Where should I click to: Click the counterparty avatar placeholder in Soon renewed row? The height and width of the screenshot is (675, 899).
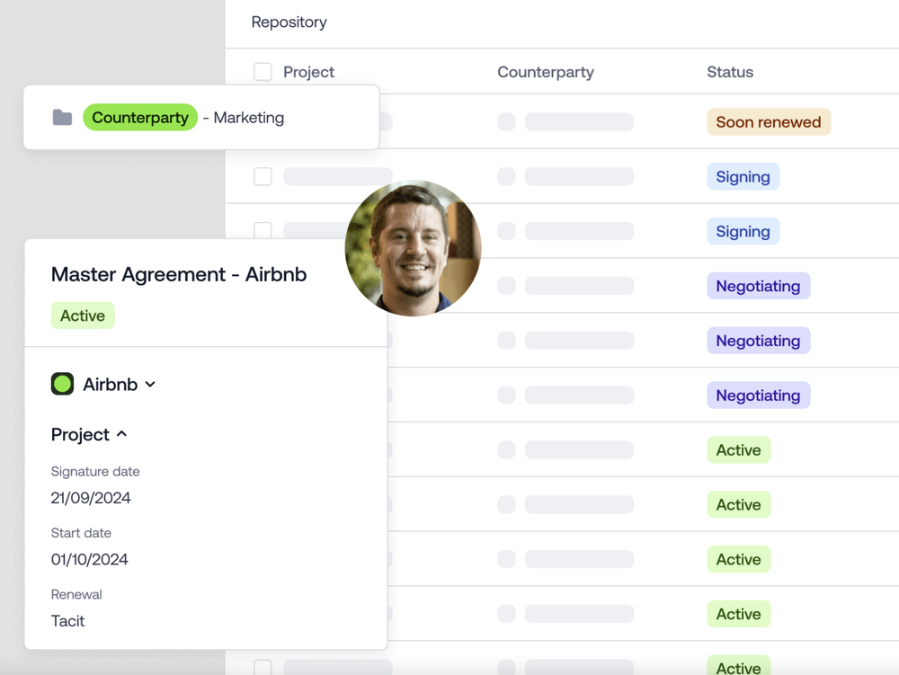pyautogui.click(x=506, y=122)
